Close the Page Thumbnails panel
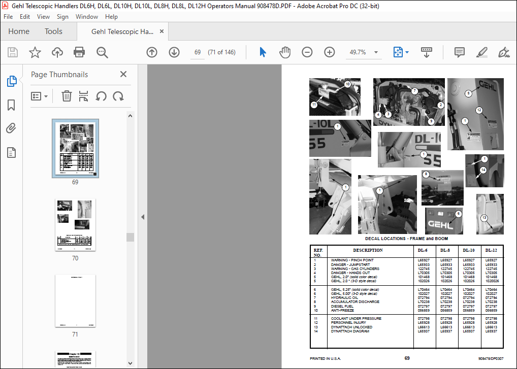The image size is (517, 369). pyautogui.click(x=123, y=74)
